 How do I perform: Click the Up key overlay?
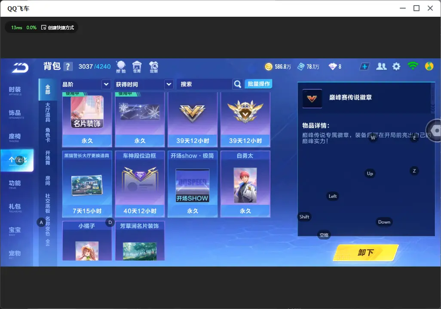(370, 174)
